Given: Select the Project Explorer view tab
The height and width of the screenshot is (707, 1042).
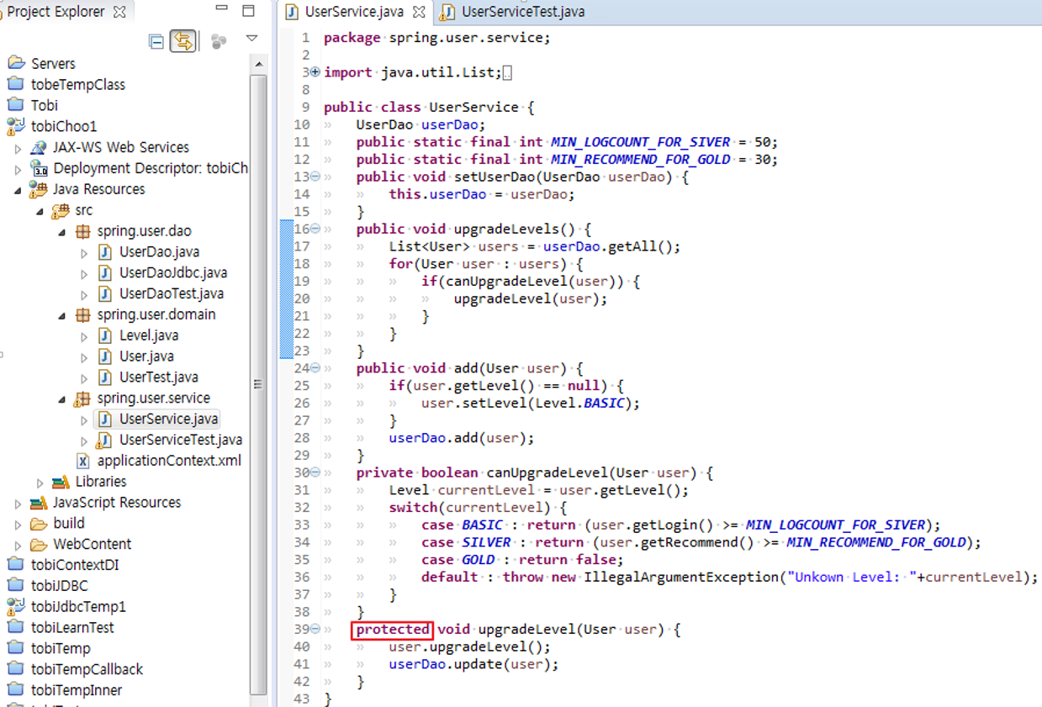Looking at the screenshot, I should 56,12.
